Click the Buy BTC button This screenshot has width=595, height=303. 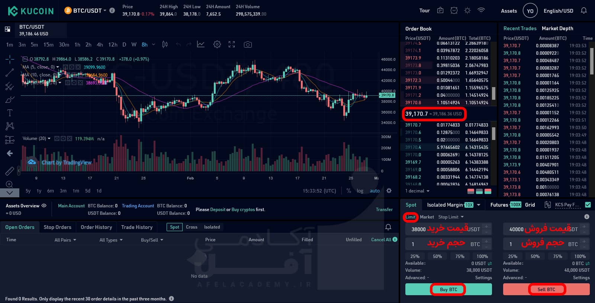click(448, 289)
